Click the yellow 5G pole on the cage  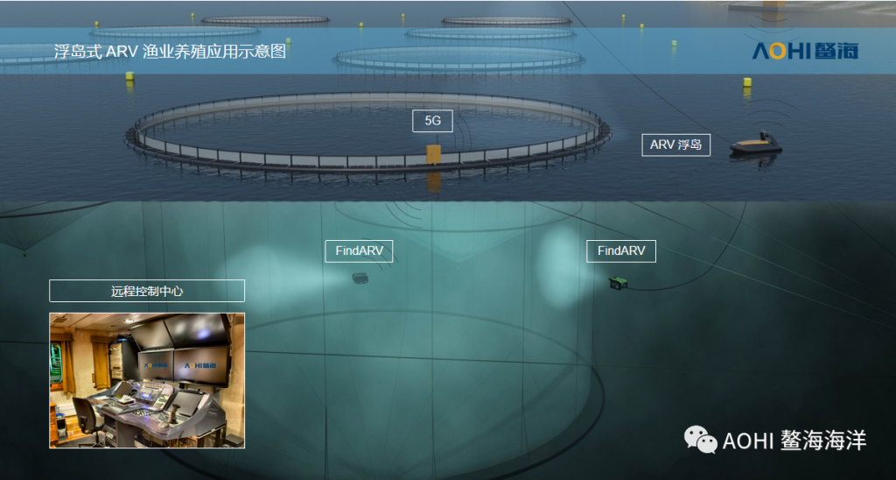tap(434, 155)
